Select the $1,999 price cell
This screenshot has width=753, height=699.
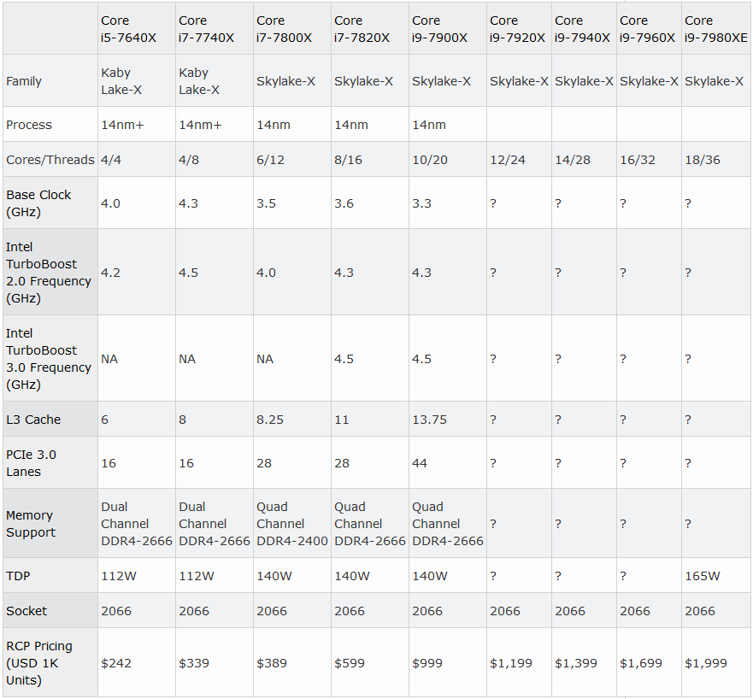point(716,662)
